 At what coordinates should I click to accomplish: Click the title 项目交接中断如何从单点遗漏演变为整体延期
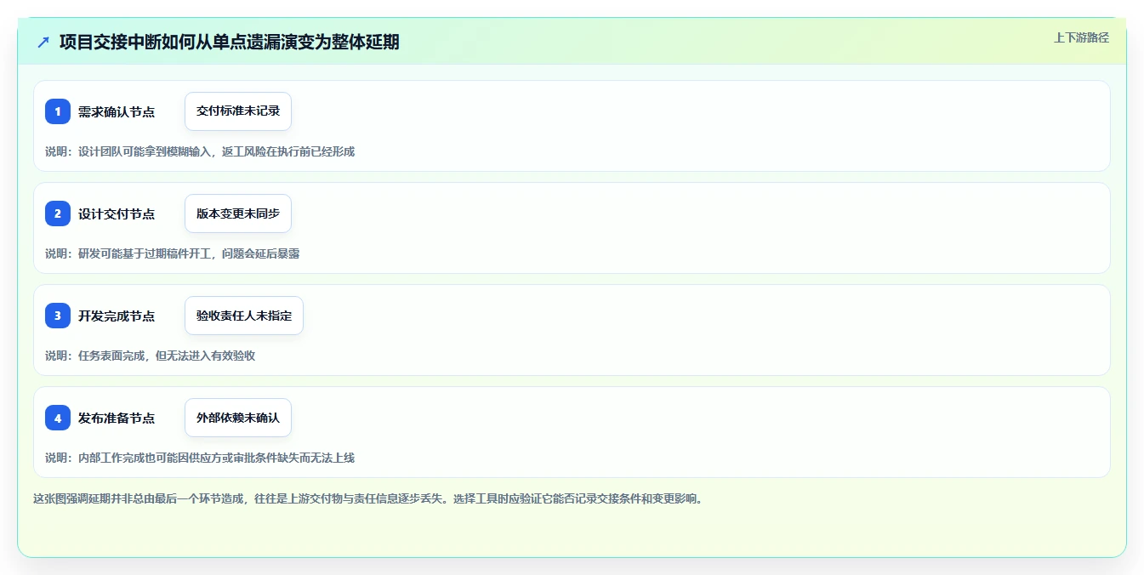click(x=229, y=42)
